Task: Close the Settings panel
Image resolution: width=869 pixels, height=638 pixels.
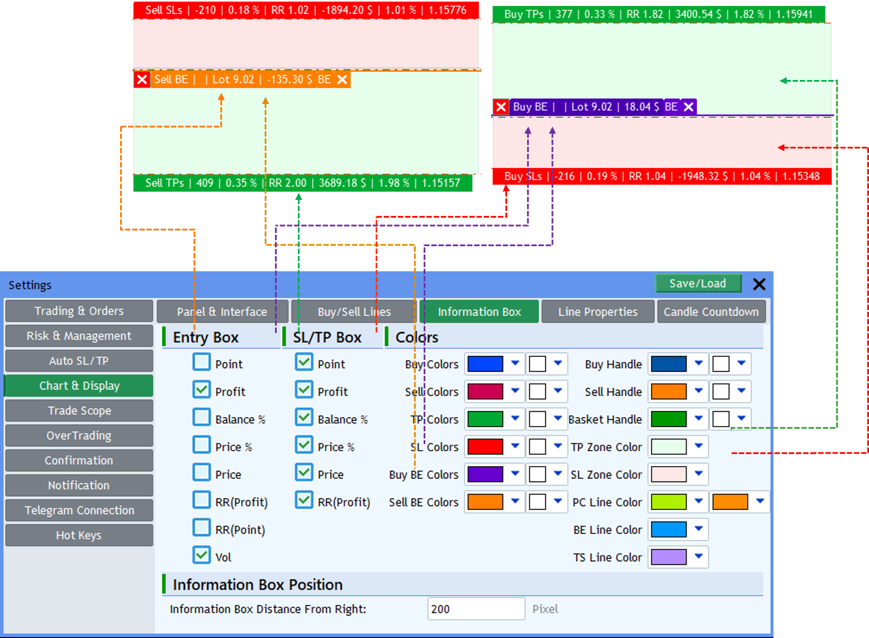Action: click(x=759, y=284)
